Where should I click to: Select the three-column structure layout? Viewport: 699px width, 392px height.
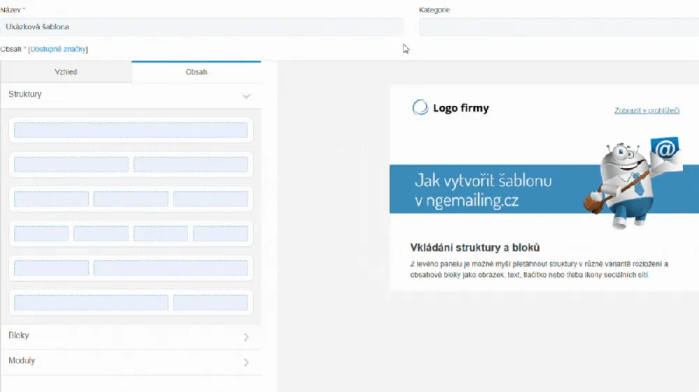(x=131, y=199)
